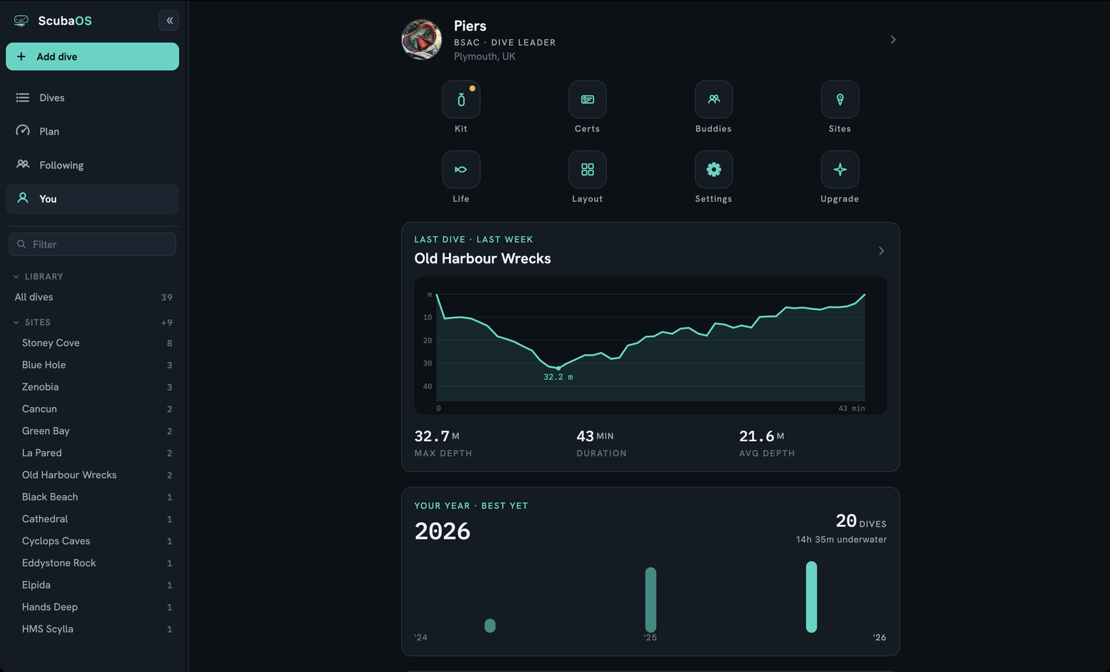Open the Buddies people icon

(x=714, y=100)
